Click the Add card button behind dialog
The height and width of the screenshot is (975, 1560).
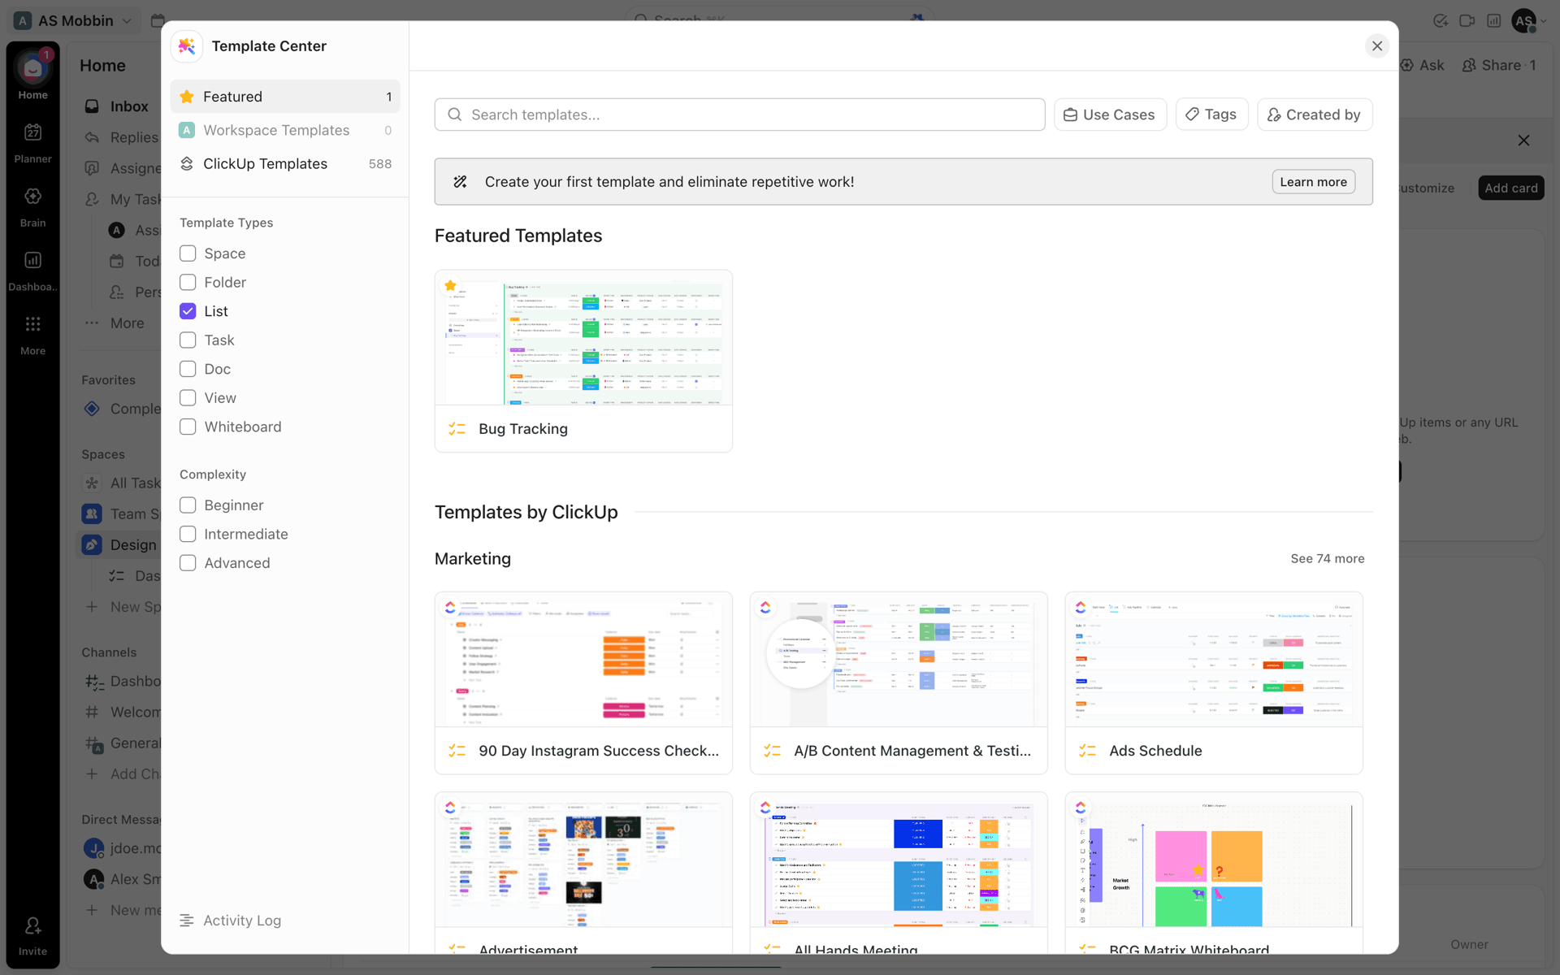(1510, 188)
